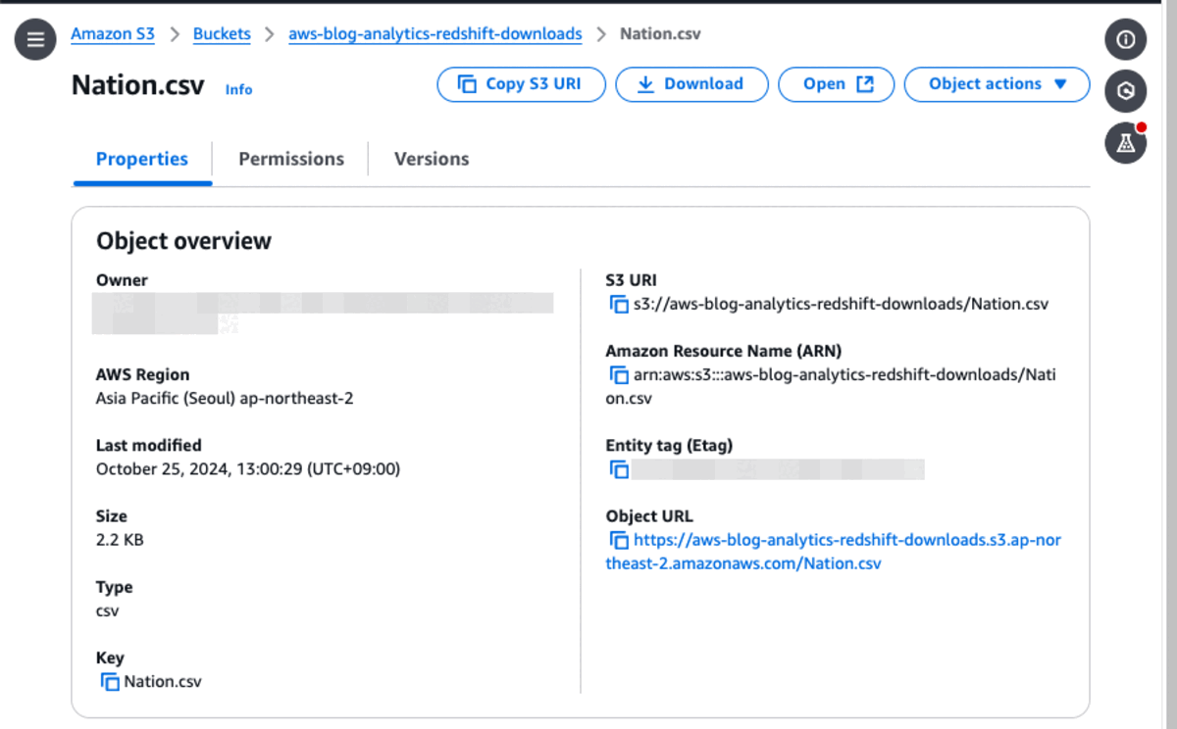Open the object in new tab
1177x729 pixels.
(837, 84)
